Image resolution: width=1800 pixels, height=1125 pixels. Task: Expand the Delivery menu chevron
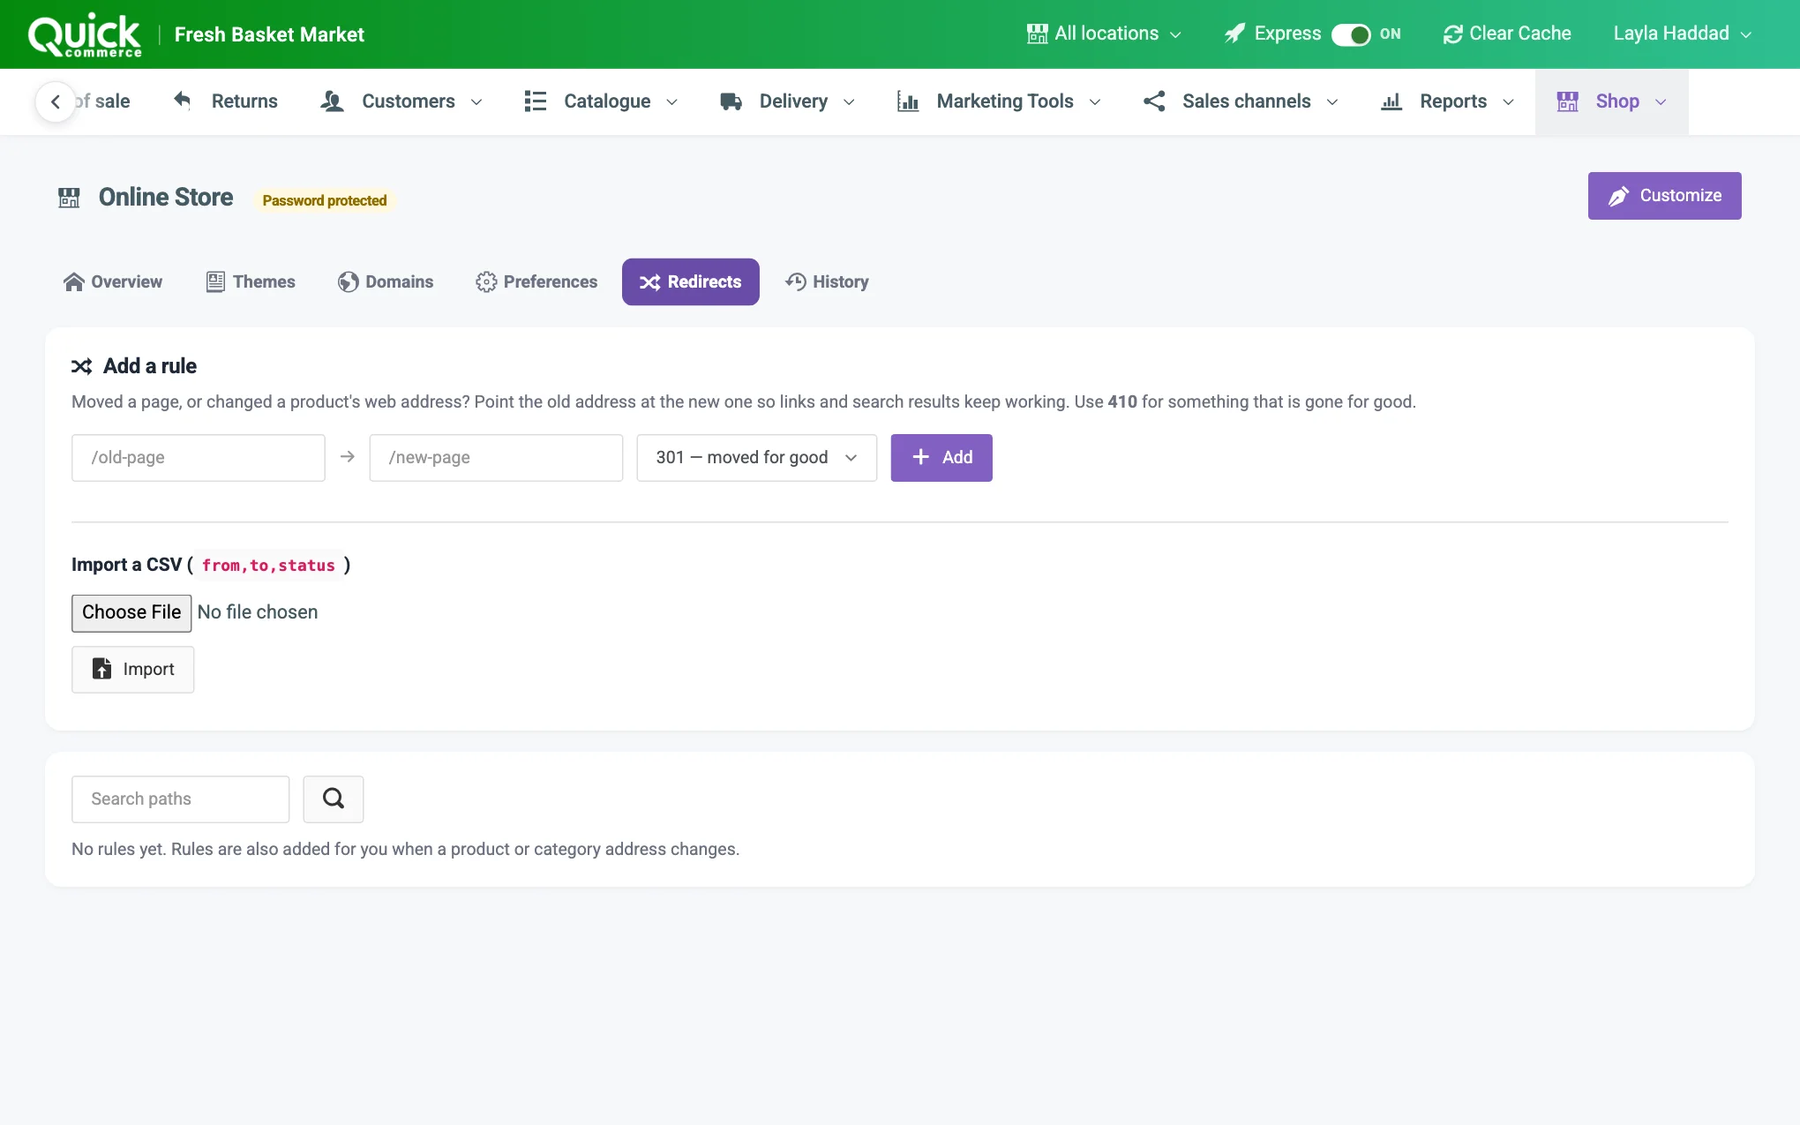pyautogui.click(x=849, y=102)
